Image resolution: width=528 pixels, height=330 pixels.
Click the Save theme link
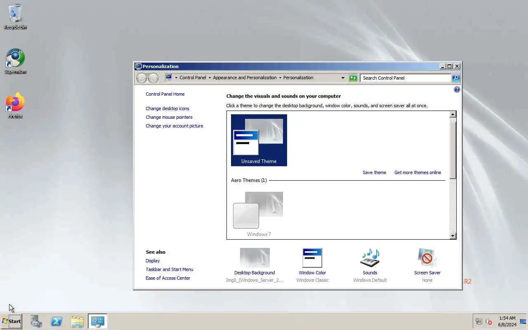click(x=375, y=172)
